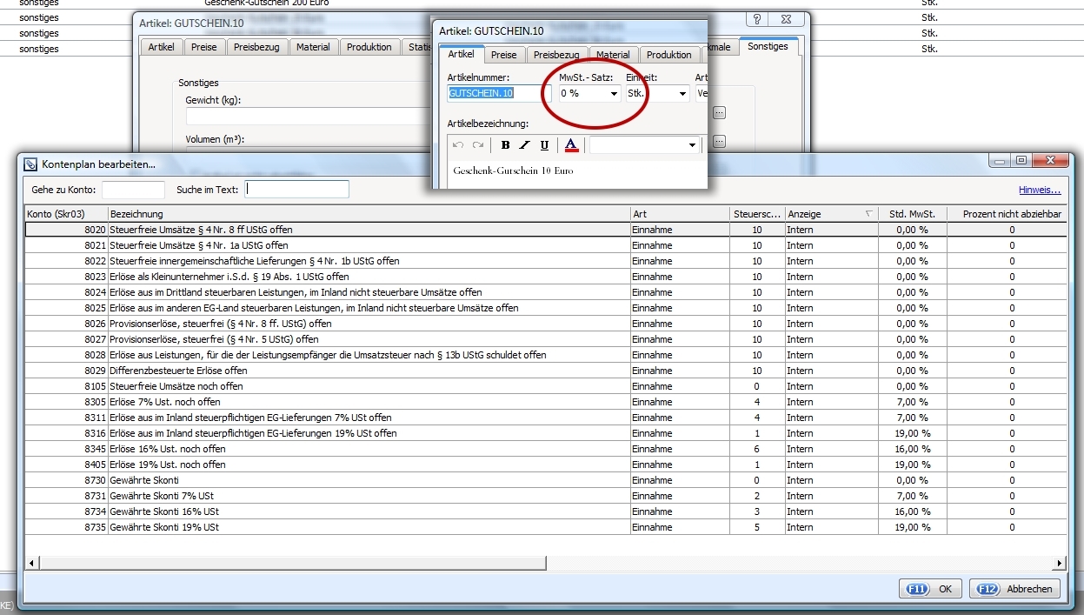This screenshot has height=615, width=1084.
Task: Select row 8731 Gewährte Skonti 7% USt
Action: (x=546, y=496)
